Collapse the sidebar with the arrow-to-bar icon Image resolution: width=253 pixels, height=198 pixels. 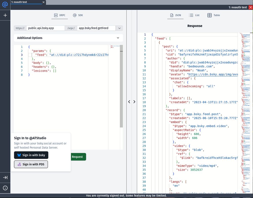pos(5,178)
